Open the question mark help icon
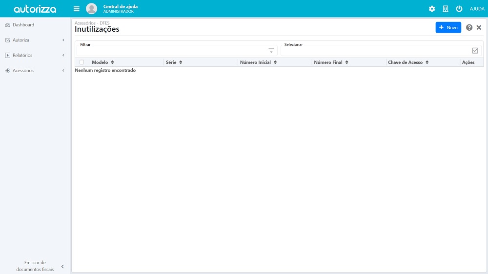This screenshot has height=274, width=488. (x=469, y=28)
